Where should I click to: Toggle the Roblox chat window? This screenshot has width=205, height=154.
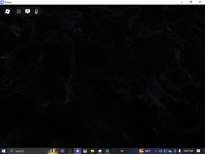point(27,11)
